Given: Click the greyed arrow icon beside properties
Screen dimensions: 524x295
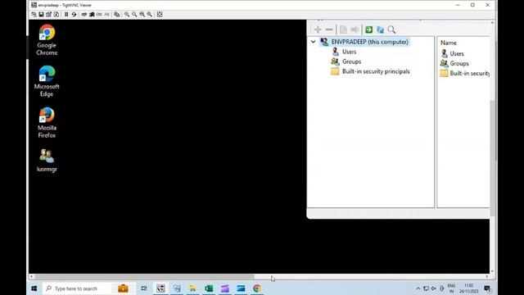Looking at the screenshot, I should pyautogui.click(x=355, y=29).
